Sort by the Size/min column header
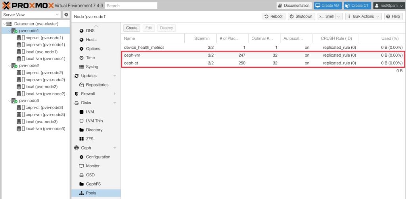The image size is (406, 199). pos(201,38)
